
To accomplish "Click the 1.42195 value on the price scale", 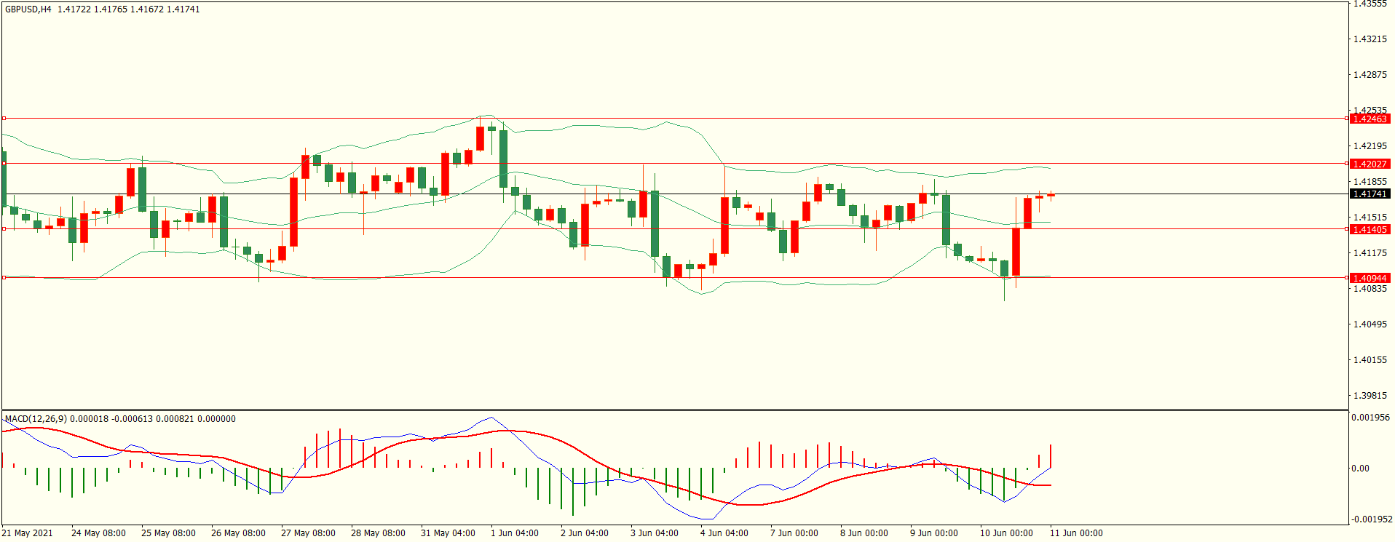I will 1370,146.
